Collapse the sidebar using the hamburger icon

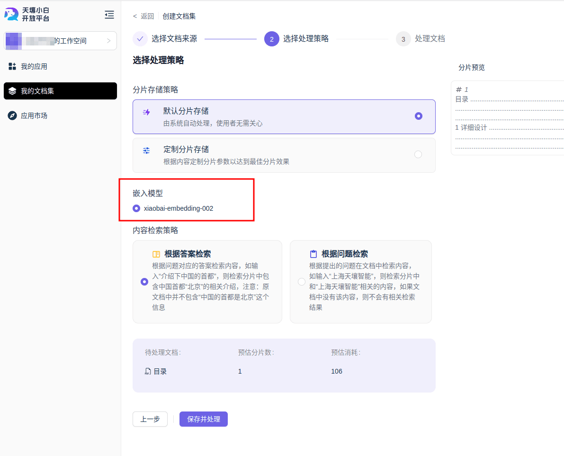(x=109, y=15)
